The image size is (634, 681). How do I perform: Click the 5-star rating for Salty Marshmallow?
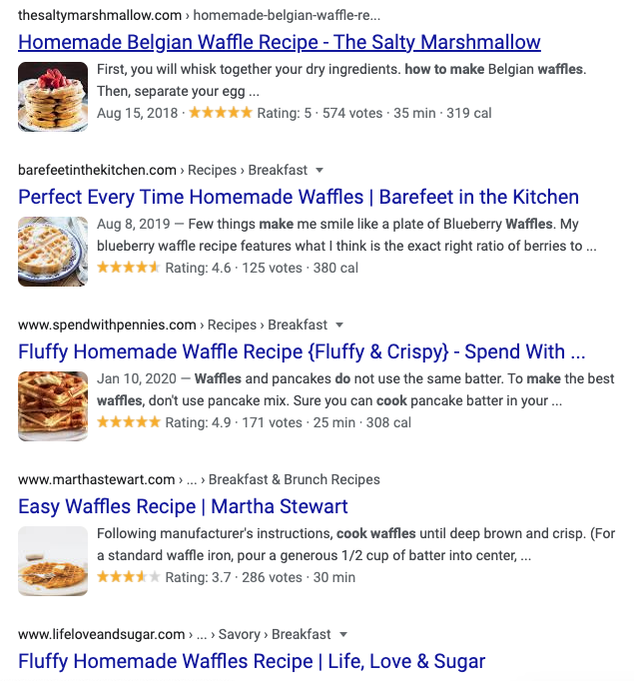pyautogui.click(x=221, y=113)
